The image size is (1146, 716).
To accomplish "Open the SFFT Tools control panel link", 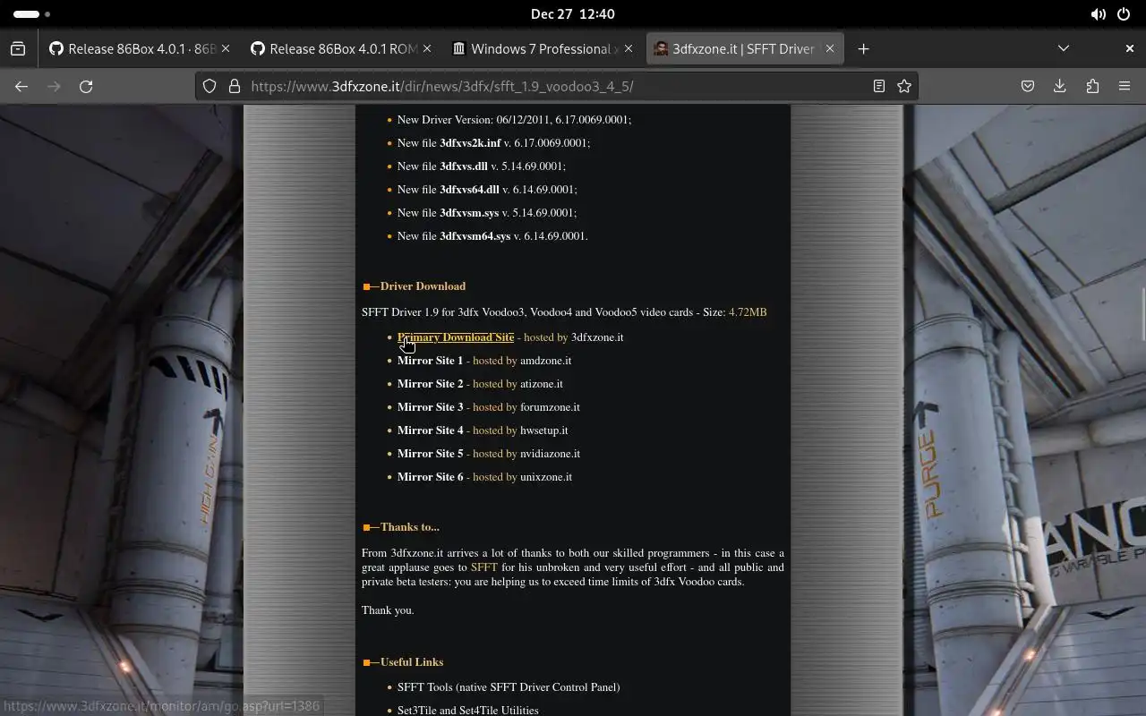I will tap(509, 687).
